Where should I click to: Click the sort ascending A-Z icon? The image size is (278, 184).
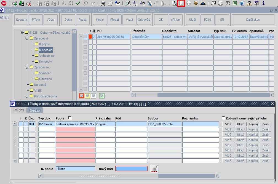[x=64, y=3]
